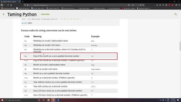Open File Explorer from the taskbar
Image resolution: width=181 pixels, height=102 pixels.
48,100
